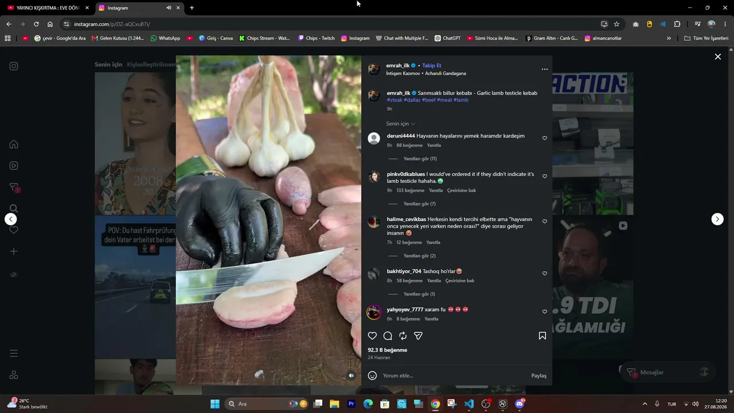Mute the Instagram tab audio icon
Image resolution: width=734 pixels, height=413 pixels.
click(x=169, y=8)
